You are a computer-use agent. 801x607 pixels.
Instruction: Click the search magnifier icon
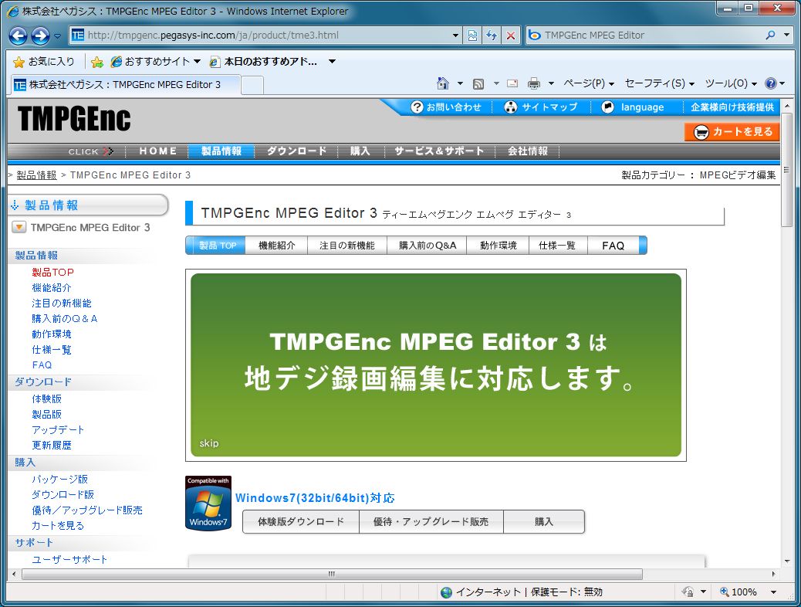click(x=770, y=36)
